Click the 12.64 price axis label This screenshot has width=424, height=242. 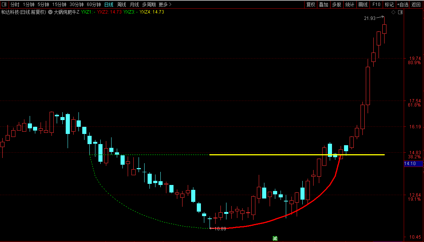pyautogui.click(x=415, y=195)
